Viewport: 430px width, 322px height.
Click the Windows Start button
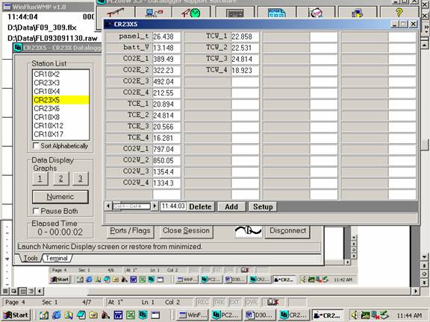tap(16, 315)
